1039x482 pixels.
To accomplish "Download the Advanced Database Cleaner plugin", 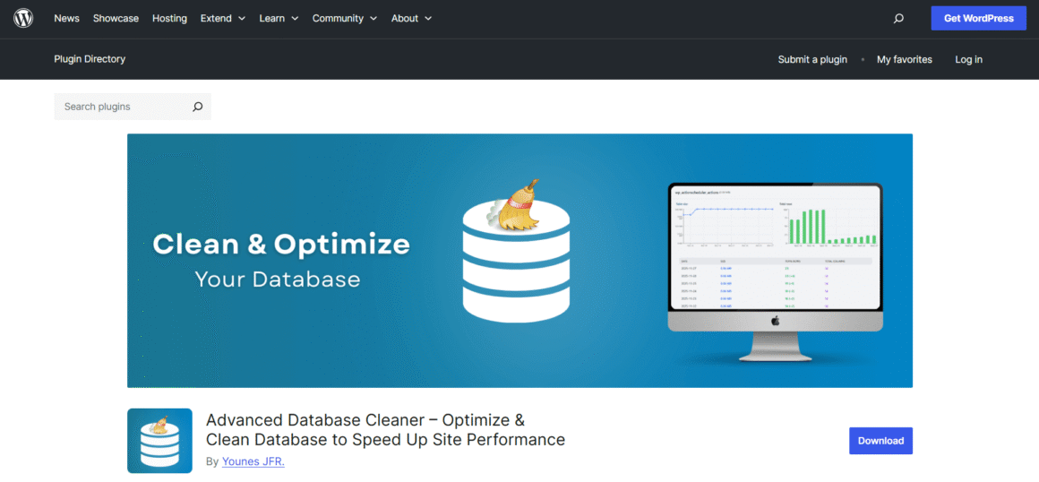I will [880, 441].
